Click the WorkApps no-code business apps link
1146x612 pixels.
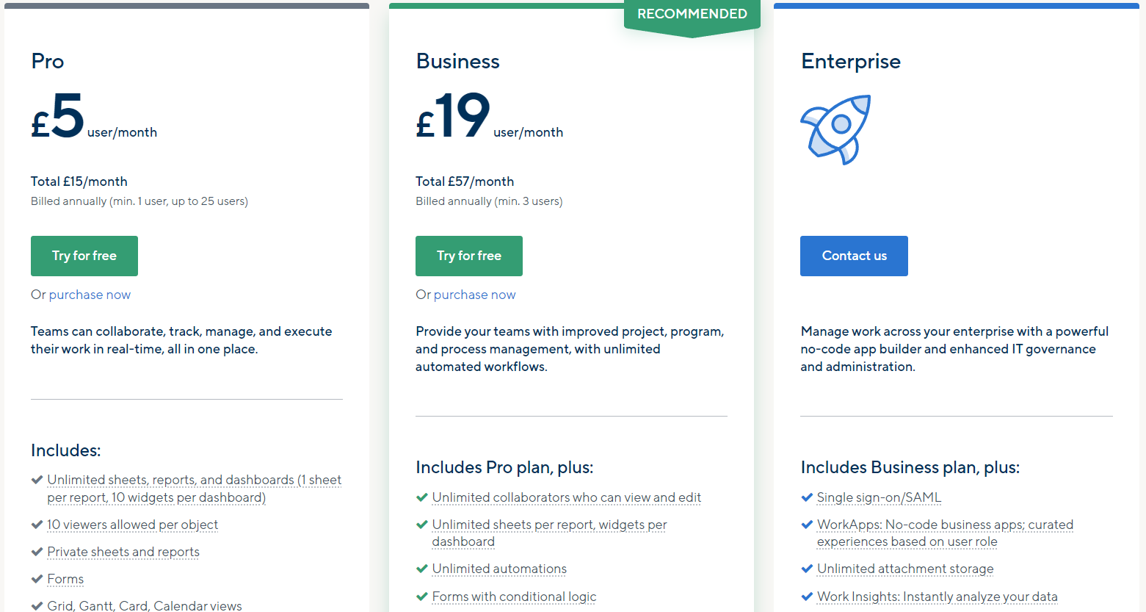945,525
